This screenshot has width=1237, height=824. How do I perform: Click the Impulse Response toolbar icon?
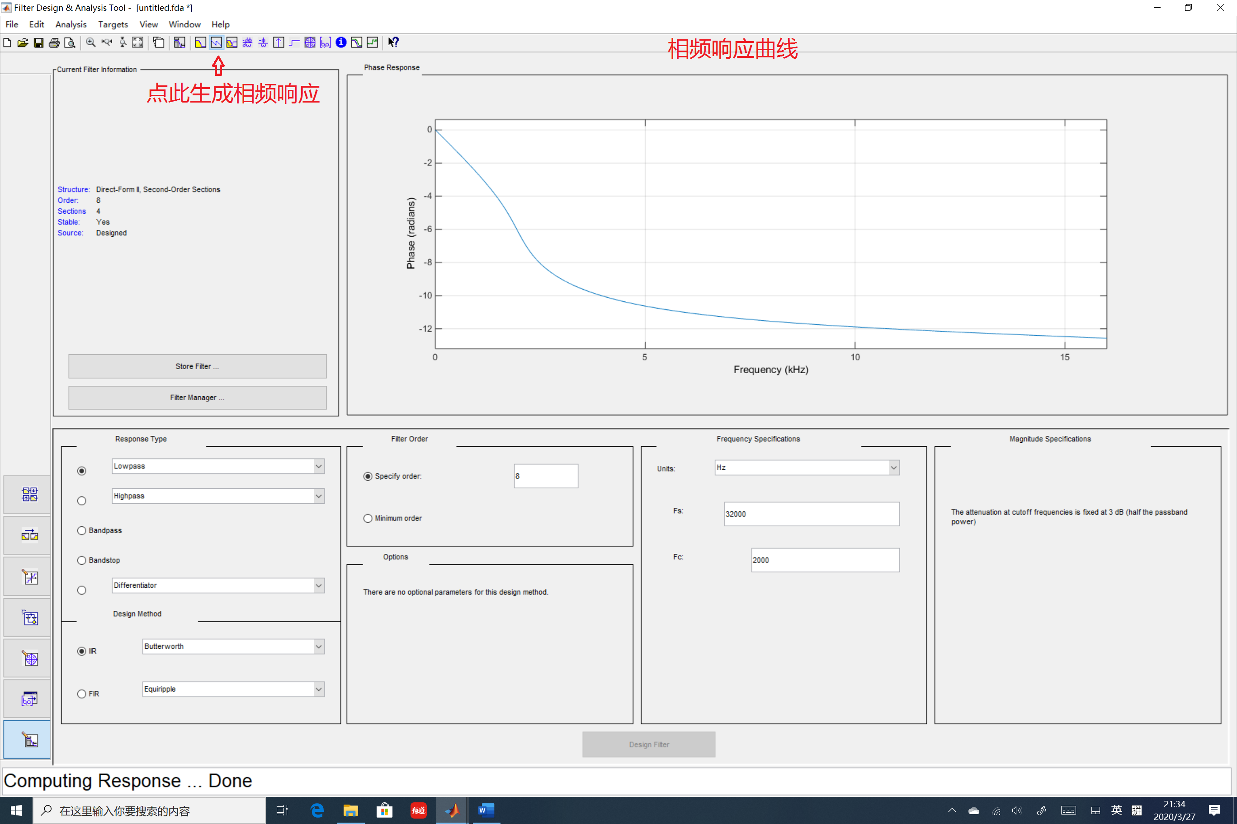click(x=279, y=42)
